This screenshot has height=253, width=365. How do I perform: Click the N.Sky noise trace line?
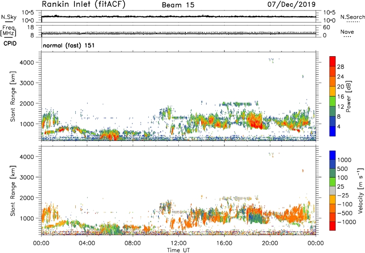pos(178,16)
